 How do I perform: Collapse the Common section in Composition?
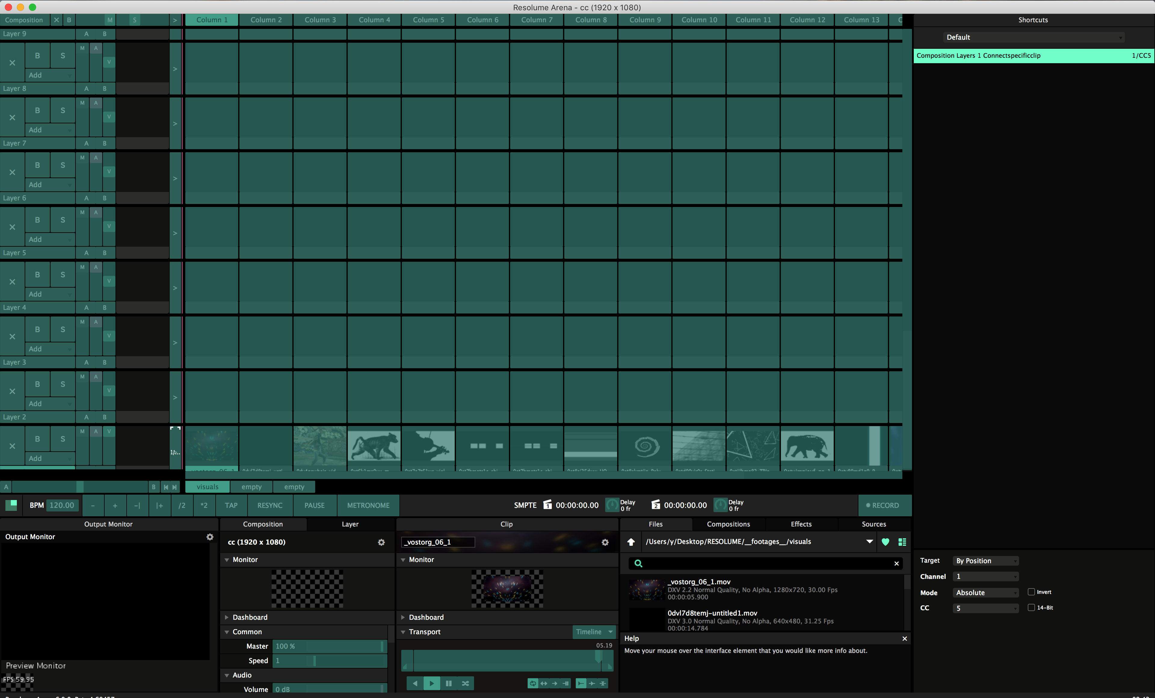227,632
